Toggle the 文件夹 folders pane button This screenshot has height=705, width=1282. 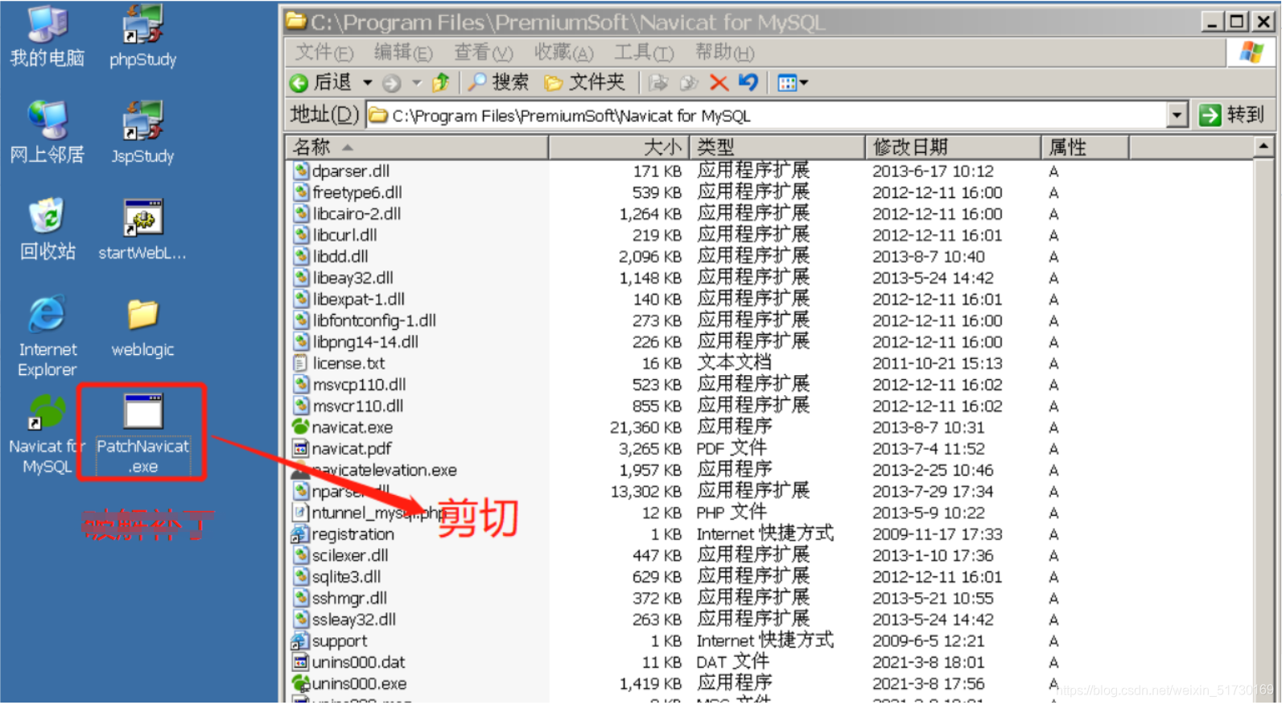pyautogui.click(x=585, y=82)
